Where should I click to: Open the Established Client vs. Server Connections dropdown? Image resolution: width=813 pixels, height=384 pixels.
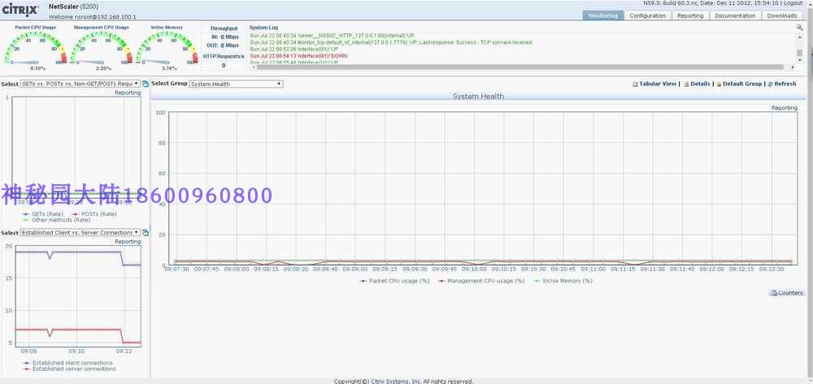coord(80,233)
